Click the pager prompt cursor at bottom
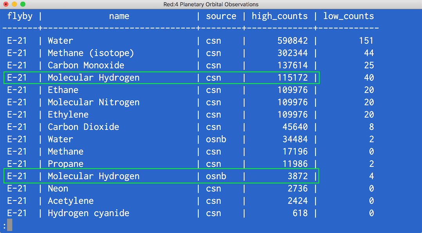The width and height of the screenshot is (422, 233). coord(9,225)
